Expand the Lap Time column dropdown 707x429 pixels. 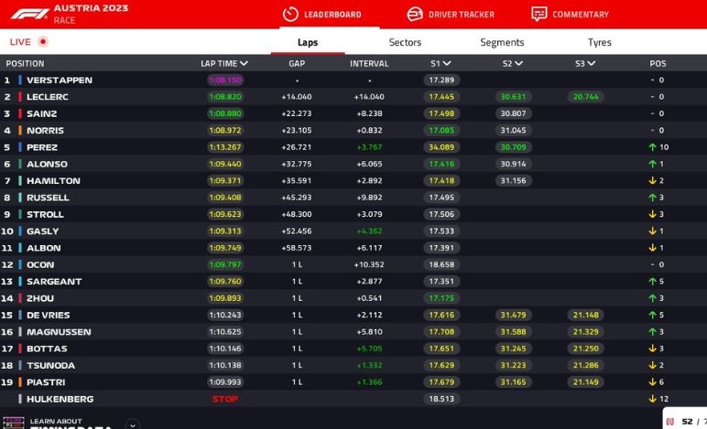[245, 64]
